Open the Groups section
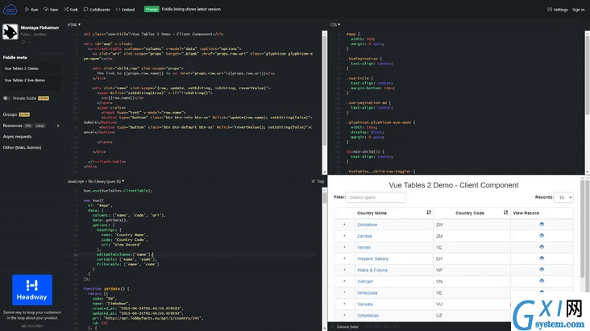This screenshot has height=331, width=590. (10, 114)
